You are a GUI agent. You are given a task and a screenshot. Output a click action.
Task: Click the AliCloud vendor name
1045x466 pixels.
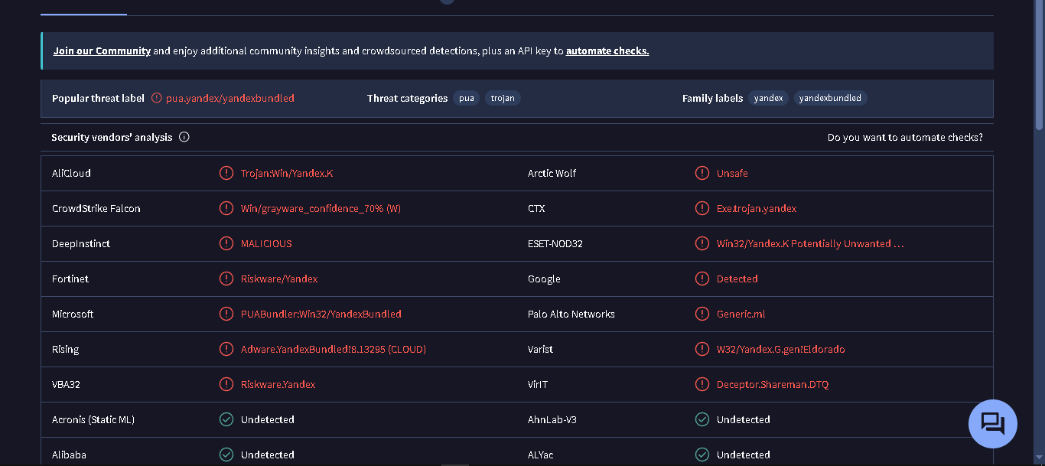71,174
